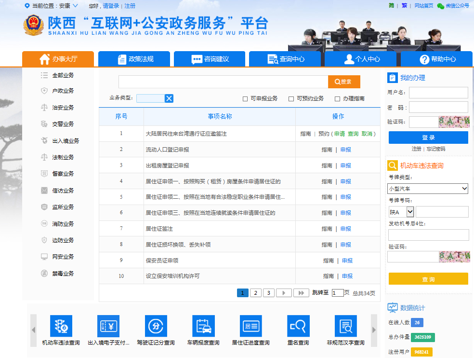Click the WeChat 微信公众号 icon

pyautogui.click(x=441, y=6)
